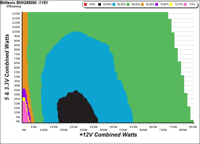Click the red >94% legend swatch
Image resolution: width=200 pixels, height=144 pixels.
pos(85,5)
